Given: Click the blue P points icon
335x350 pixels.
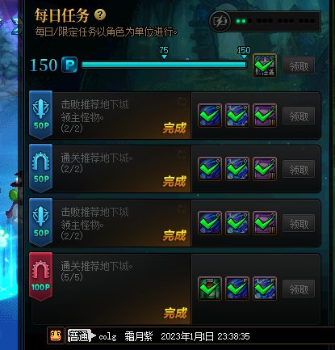Looking at the screenshot, I should coord(69,65).
